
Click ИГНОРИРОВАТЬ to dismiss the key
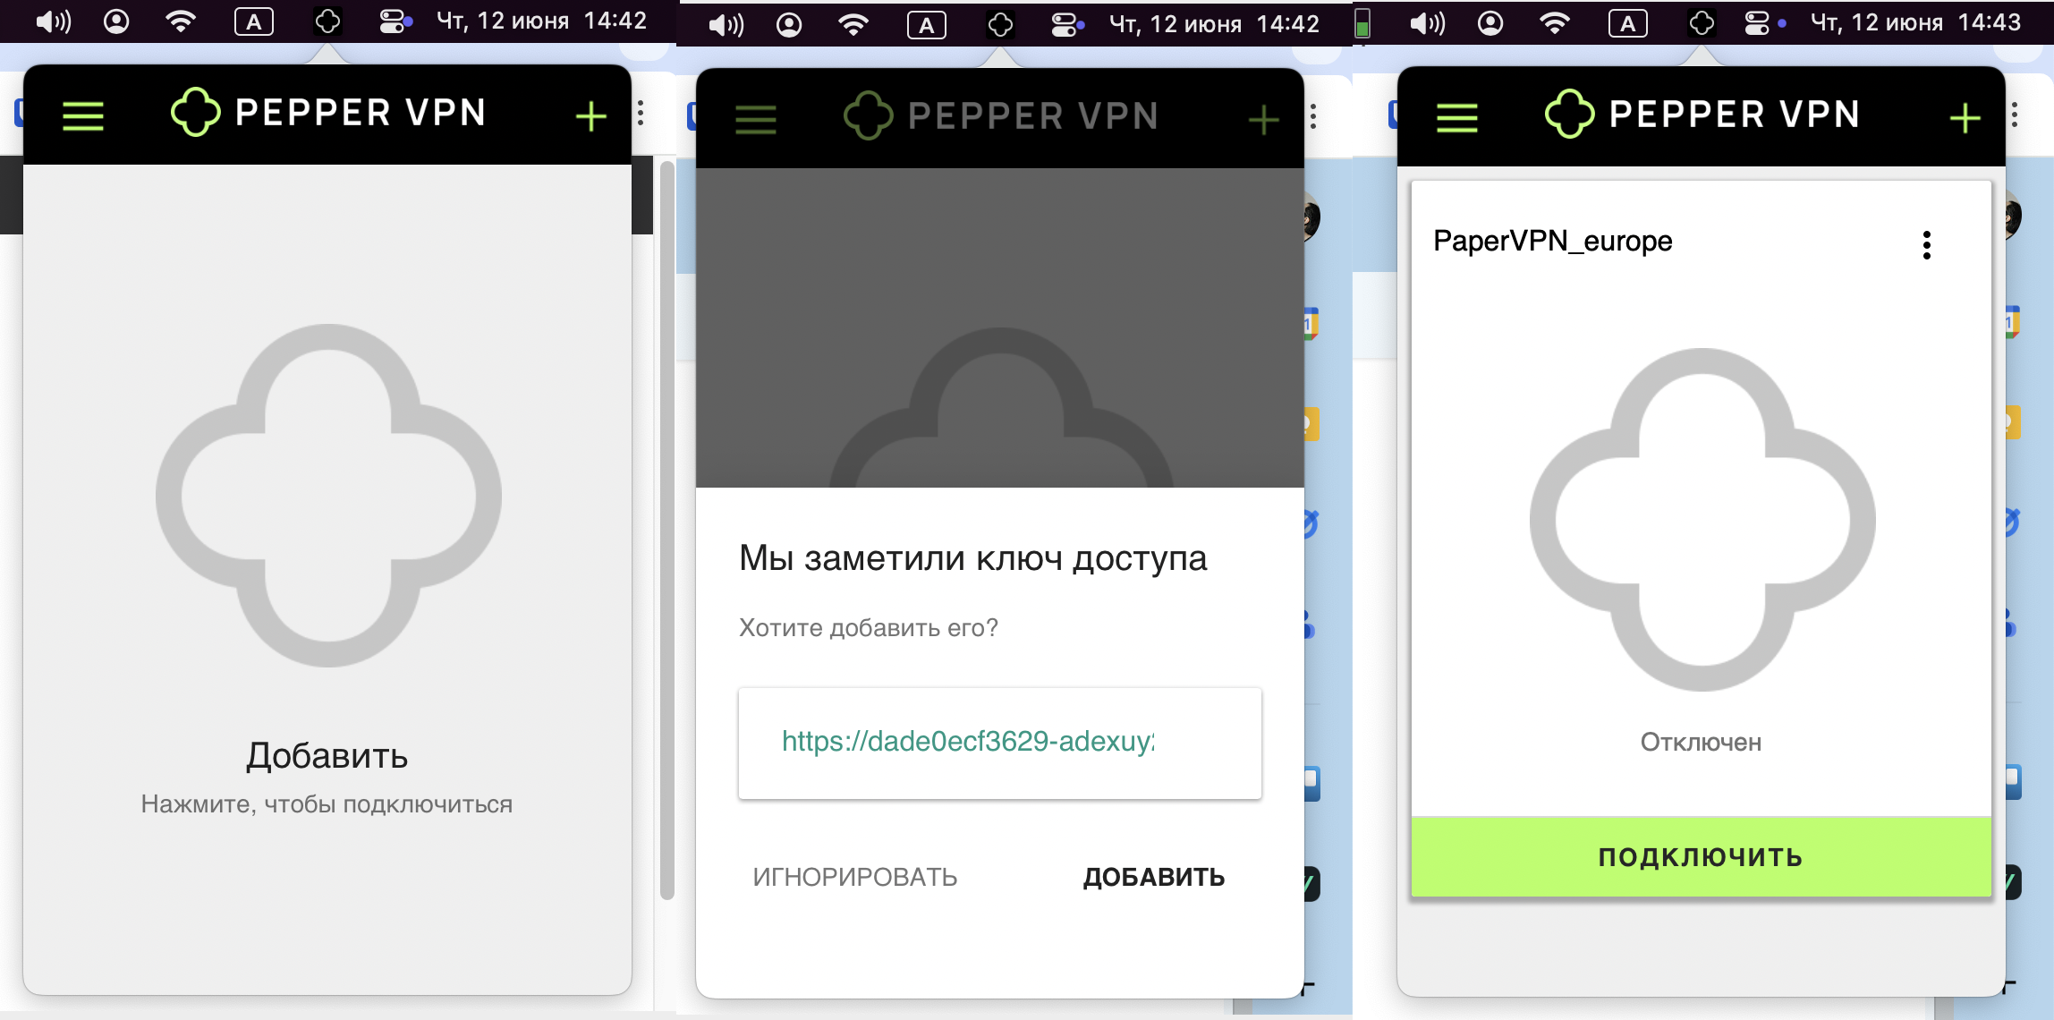(854, 877)
